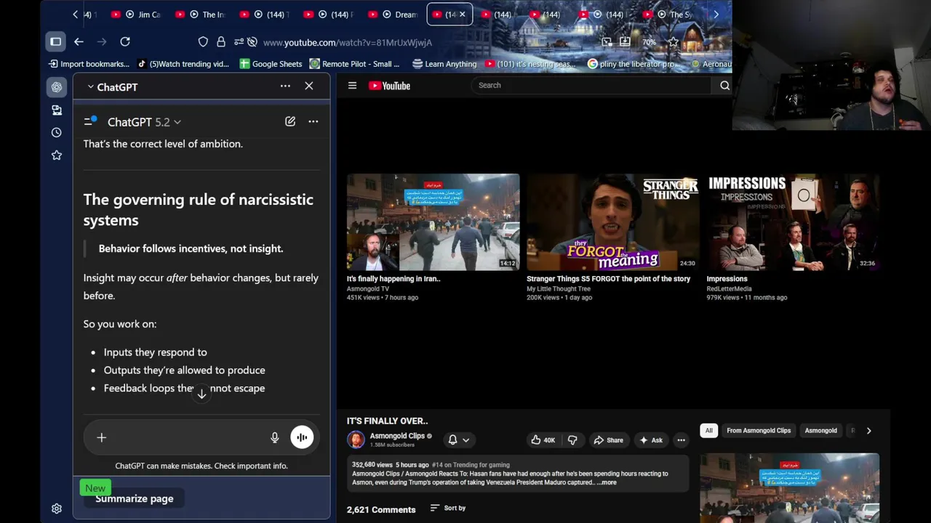Jump to the latest message with the down arrow

pos(201,394)
